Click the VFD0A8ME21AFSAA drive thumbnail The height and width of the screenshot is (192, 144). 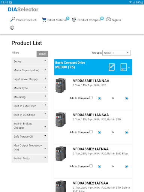point(61,186)
